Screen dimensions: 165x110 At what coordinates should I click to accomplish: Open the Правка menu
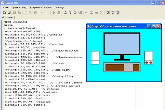tap(16, 7)
